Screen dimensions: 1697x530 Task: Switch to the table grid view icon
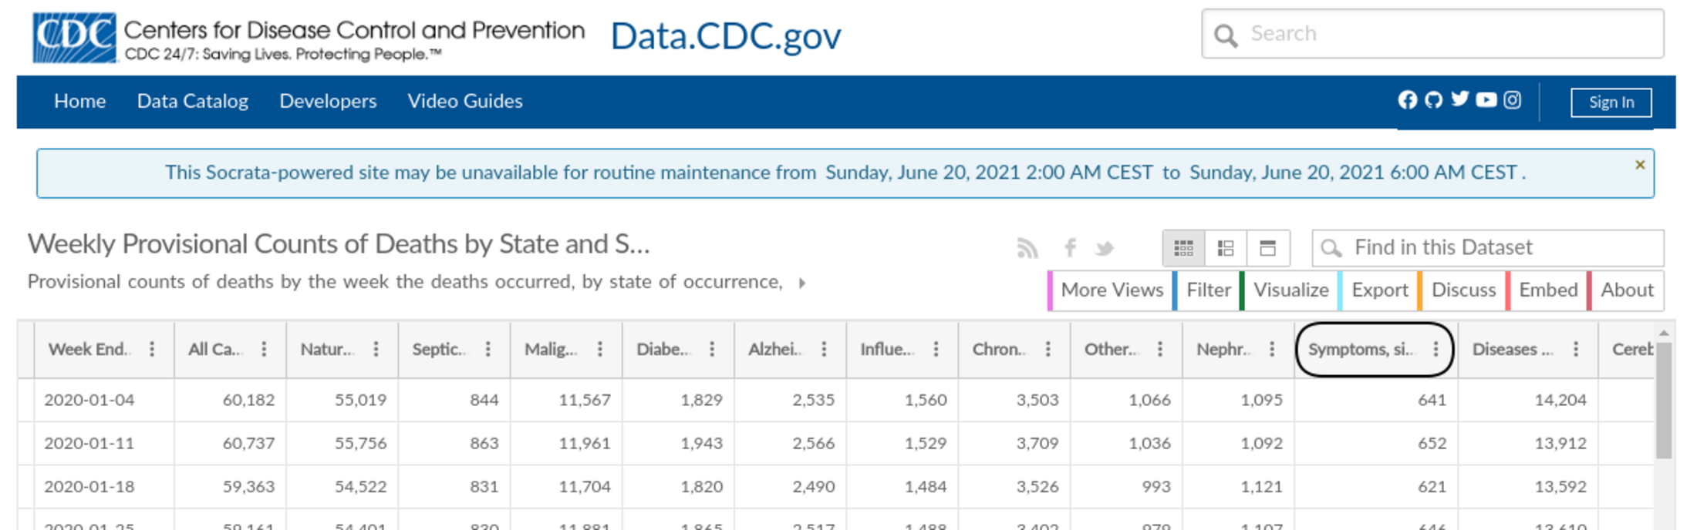[1184, 248]
